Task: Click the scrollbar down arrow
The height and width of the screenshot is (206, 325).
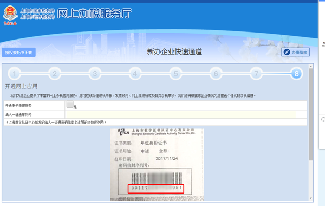Action: 311,198
